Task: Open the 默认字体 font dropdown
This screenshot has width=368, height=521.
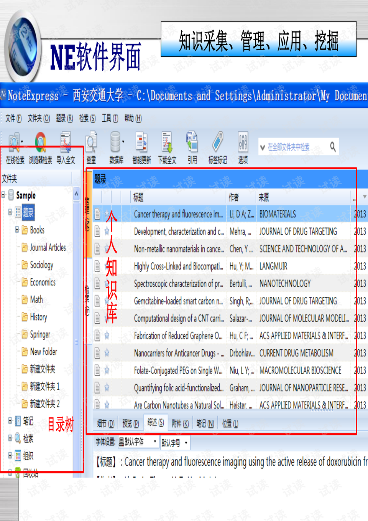Action: point(138,442)
